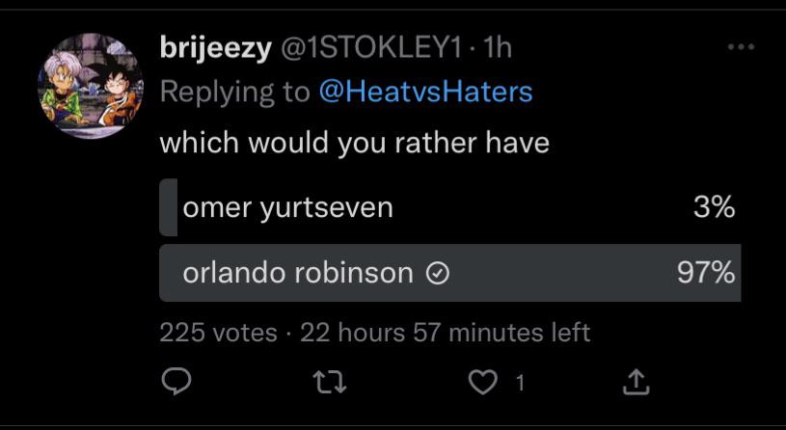Viewport: 786px width, 430px height.
Task: Click the checkmark beside orlando robinson
Action: click(x=437, y=274)
